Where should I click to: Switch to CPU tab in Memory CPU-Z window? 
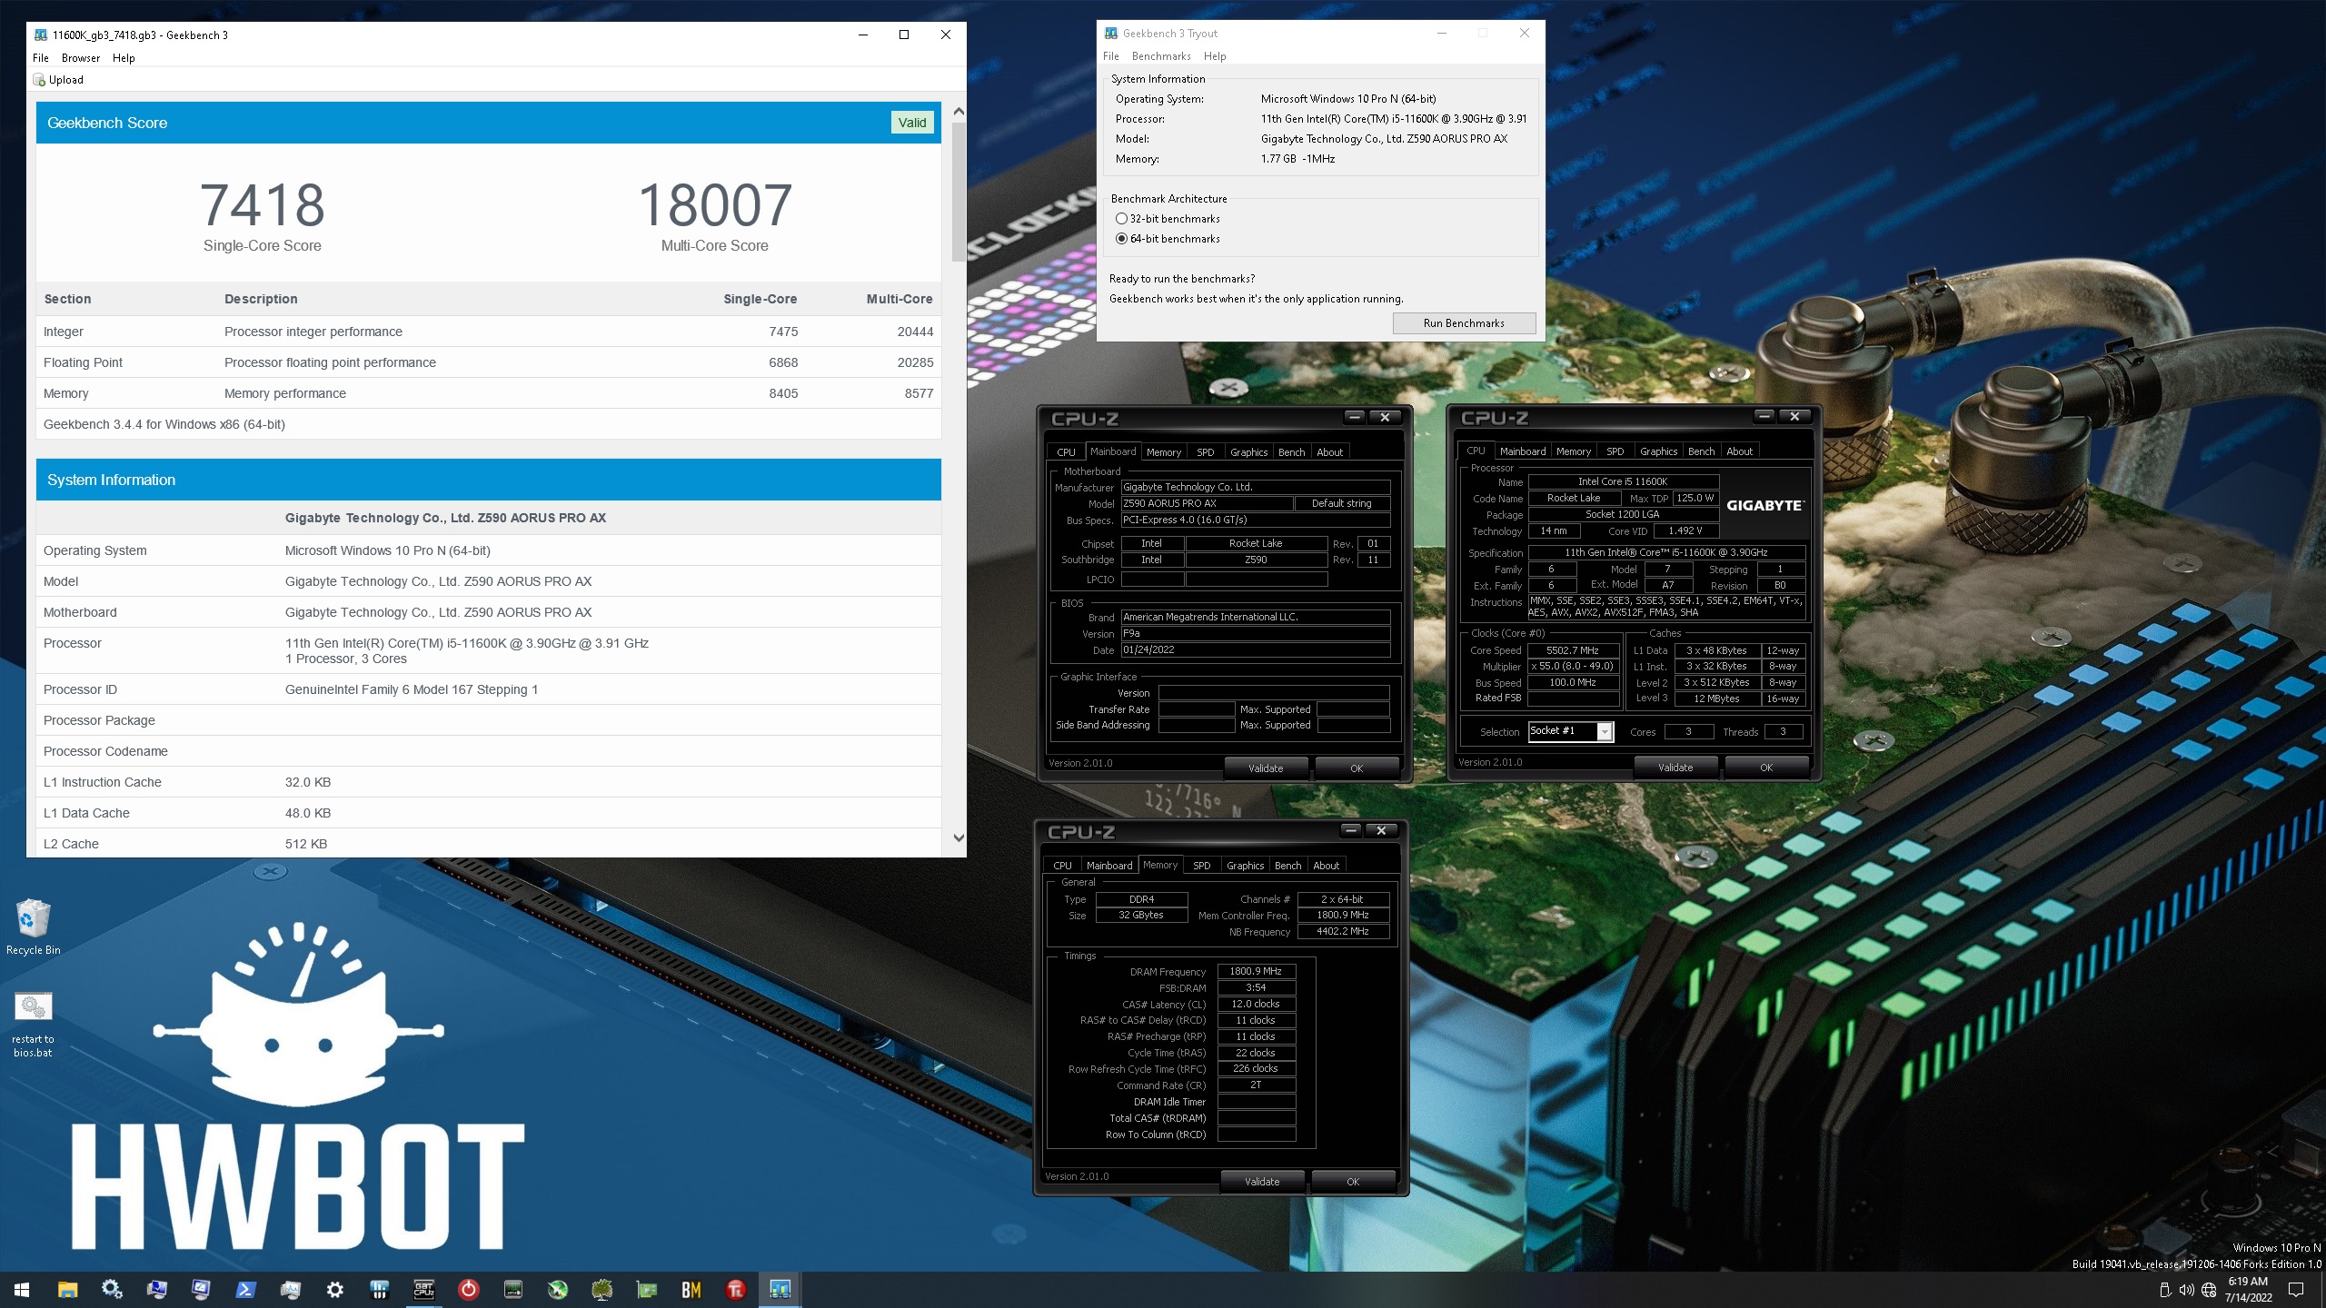pyautogui.click(x=1062, y=866)
